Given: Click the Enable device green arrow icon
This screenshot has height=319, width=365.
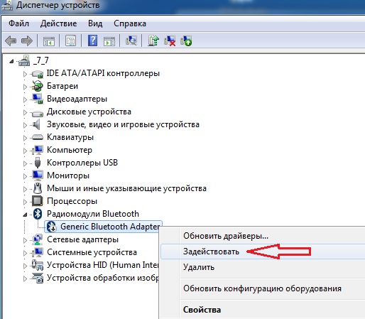Looking at the screenshot, I should 186,40.
